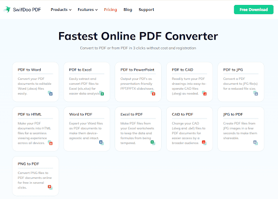Expand the Features dropdown menu
The height and width of the screenshot is (199, 278).
click(87, 10)
